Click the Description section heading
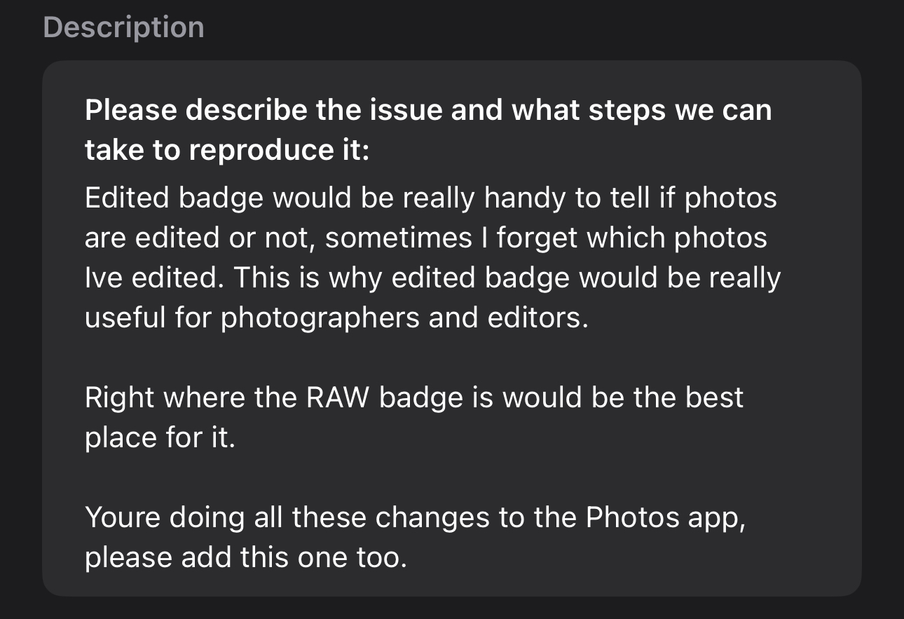The image size is (904, 619). point(123,27)
